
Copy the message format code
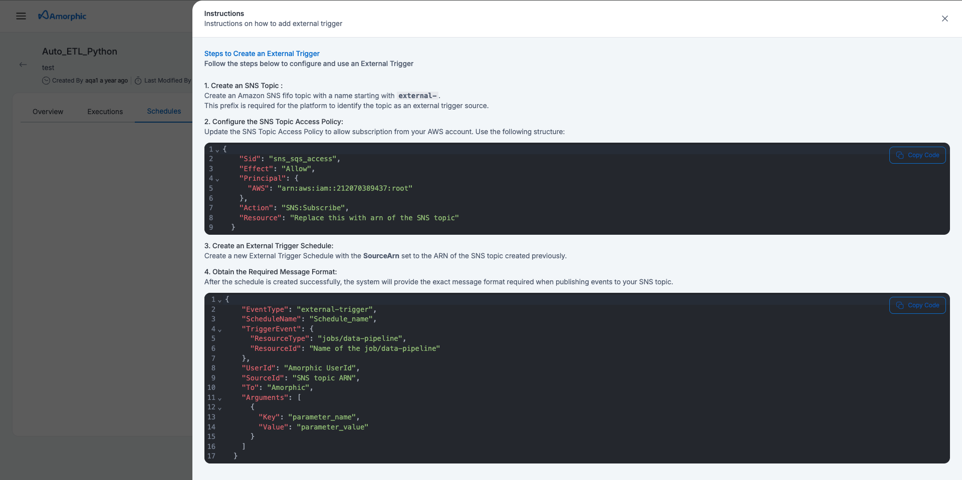click(x=917, y=305)
